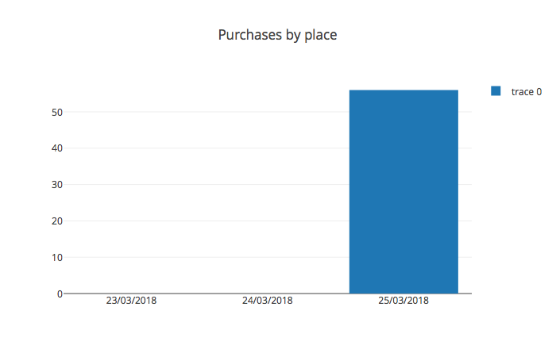Click the 24/03/2018 x-axis label

coord(268,301)
